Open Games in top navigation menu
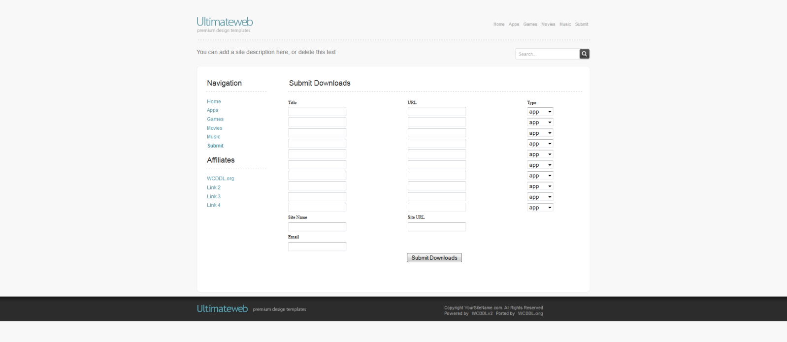 pyautogui.click(x=530, y=24)
